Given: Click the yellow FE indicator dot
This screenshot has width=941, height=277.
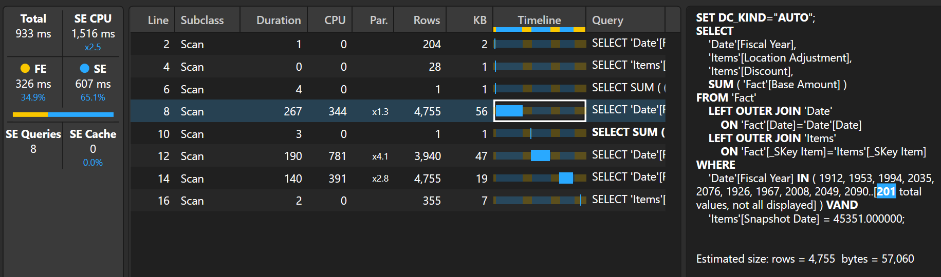Looking at the screenshot, I should pos(25,68).
